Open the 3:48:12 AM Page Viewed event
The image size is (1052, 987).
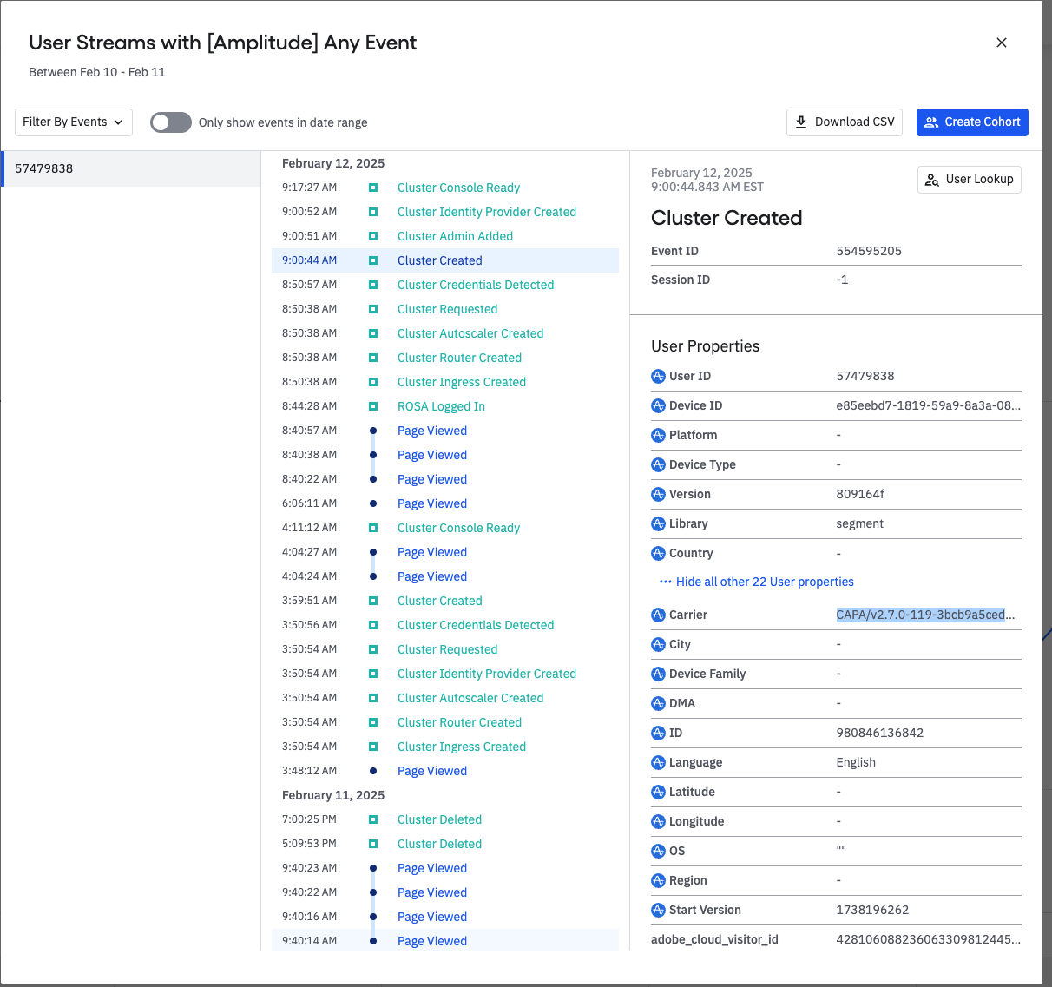(445, 771)
